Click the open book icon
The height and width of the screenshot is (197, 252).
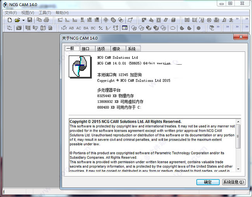coord(43,28)
